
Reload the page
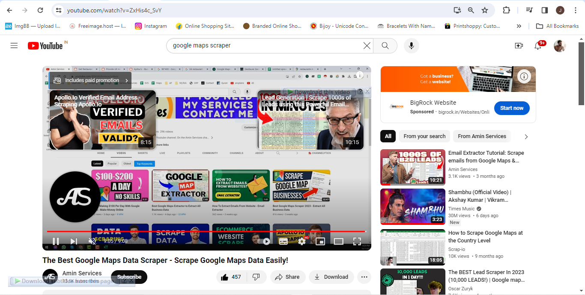click(40, 10)
